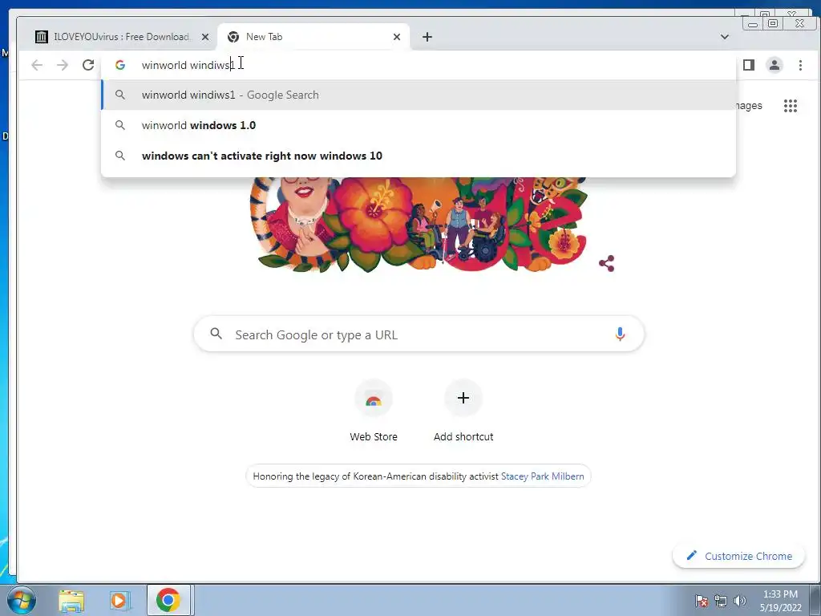Click the Search Google or type a URL box
Image resolution: width=821 pixels, height=616 pixels.
point(419,334)
